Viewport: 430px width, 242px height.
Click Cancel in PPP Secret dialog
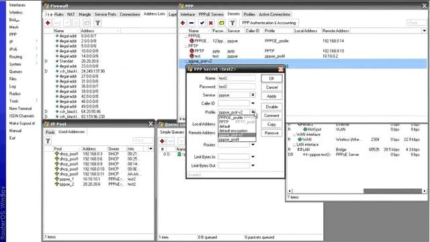tap(271, 87)
